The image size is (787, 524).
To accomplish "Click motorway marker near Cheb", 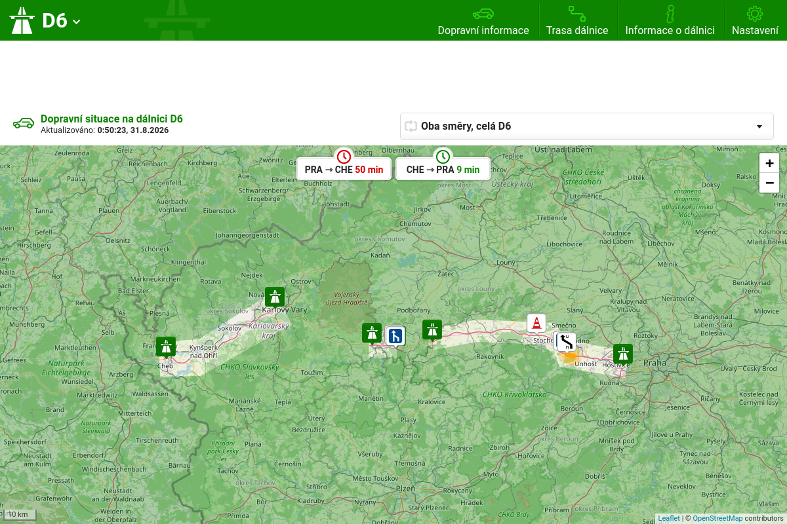I will [x=166, y=347].
